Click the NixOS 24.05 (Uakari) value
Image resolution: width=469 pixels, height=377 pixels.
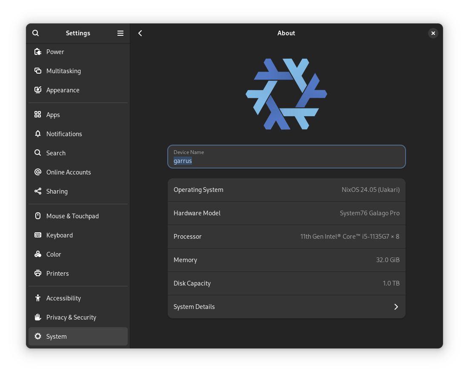coord(371,190)
